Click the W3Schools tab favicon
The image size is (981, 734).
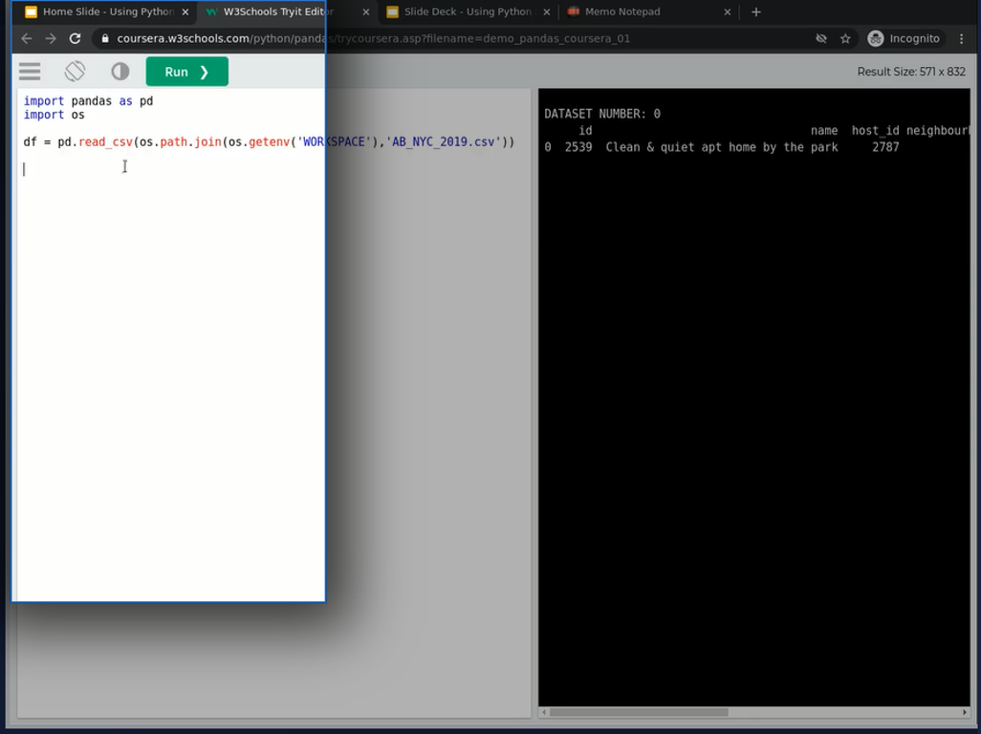[211, 11]
